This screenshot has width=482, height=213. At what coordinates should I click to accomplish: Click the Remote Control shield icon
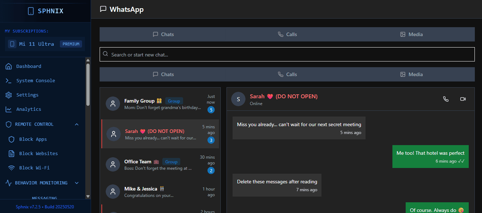tap(9, 124)
